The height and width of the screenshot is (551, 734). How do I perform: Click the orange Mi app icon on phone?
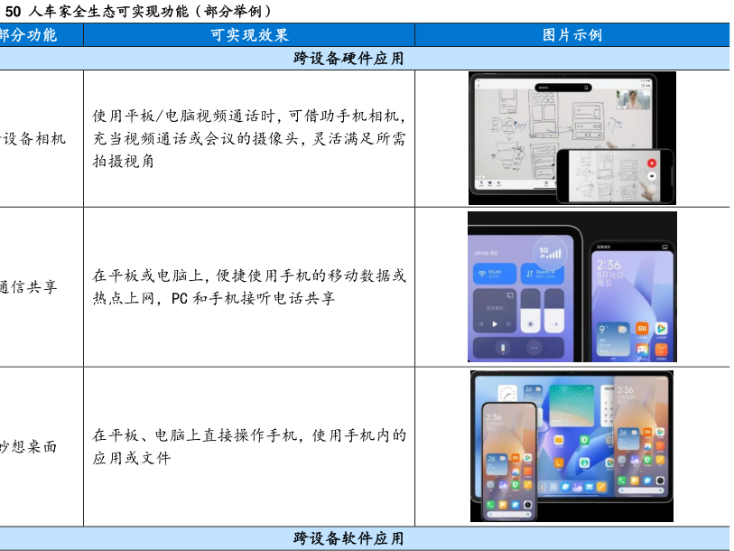coord(642,328)
